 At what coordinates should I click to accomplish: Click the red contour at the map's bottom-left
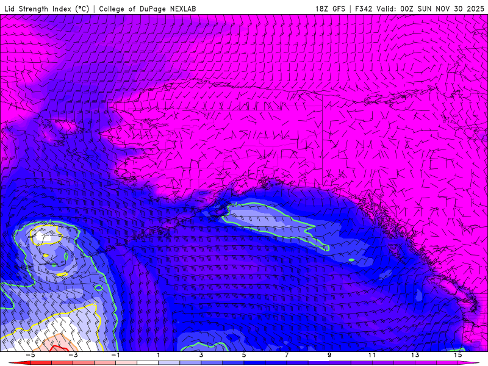coord(60,348)
